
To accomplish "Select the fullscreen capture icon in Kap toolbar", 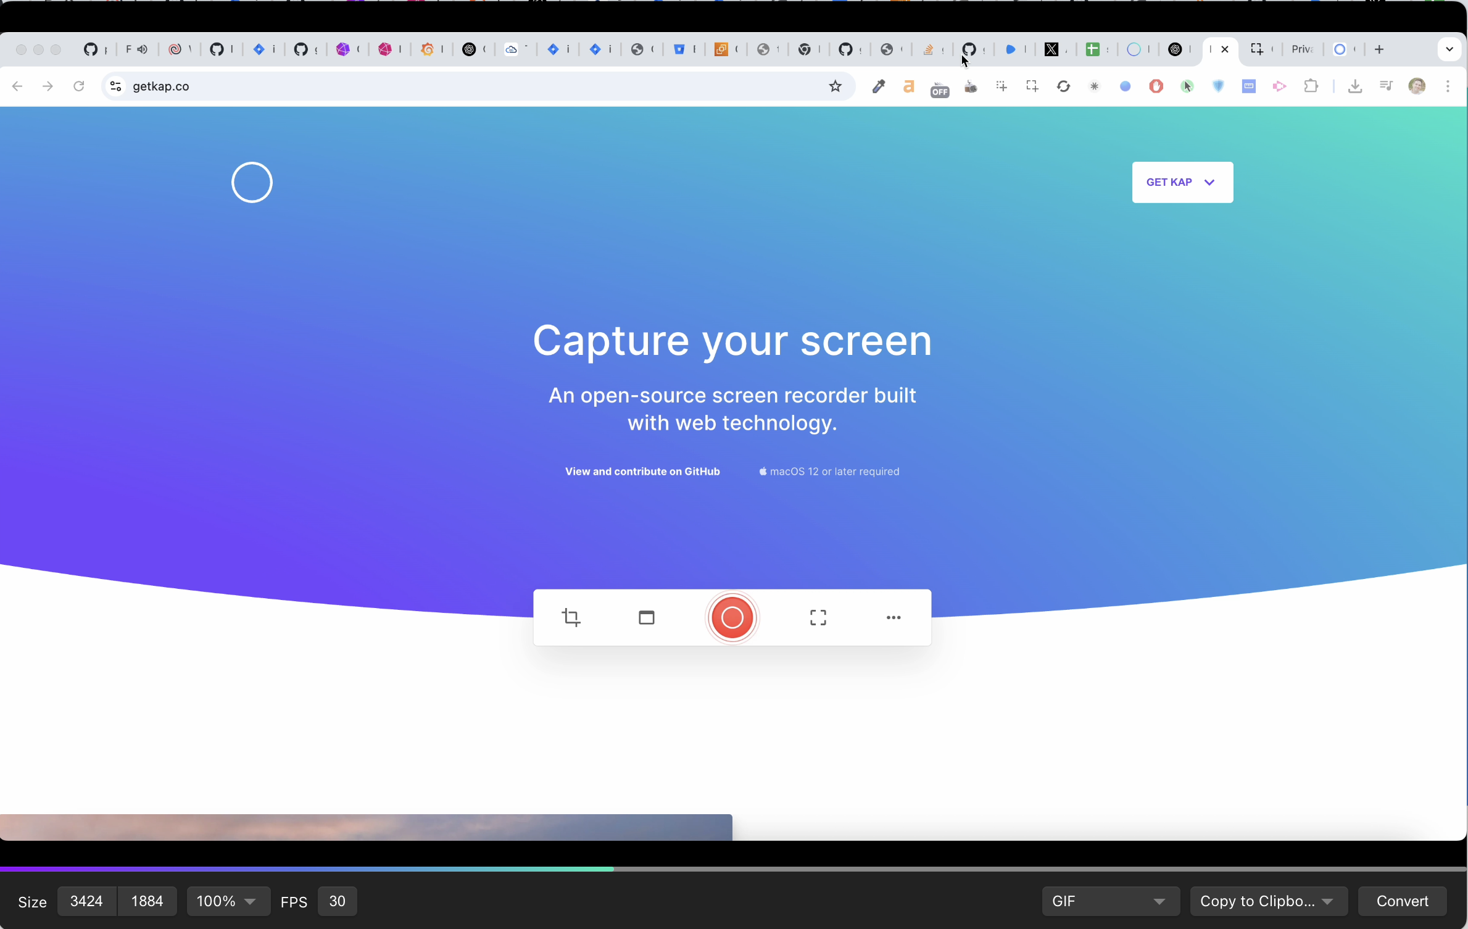I will tap(818, 617).
